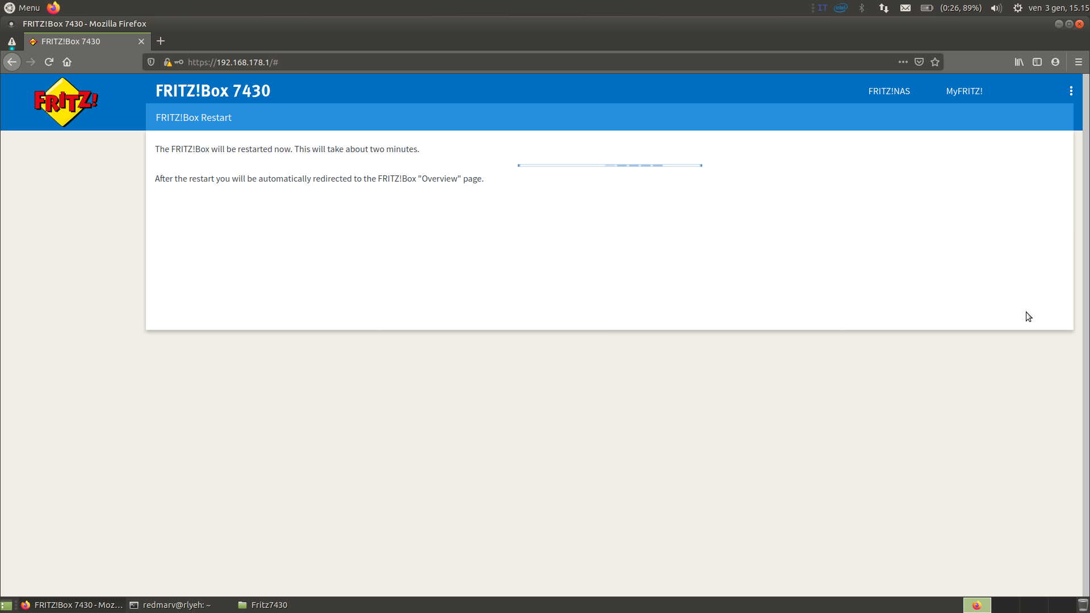Open the Bluetooth tray indicator

(862, 8)
